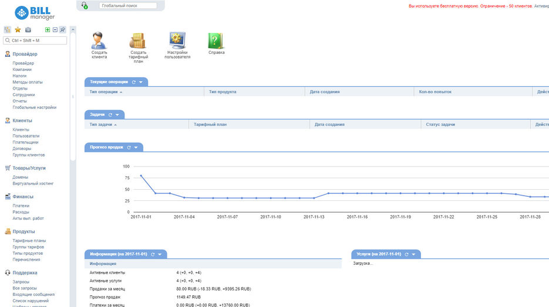This screenshot has width=549, height=307.
Task: Open Глобальные настройки in the sidebar
Action: pos(34,108)
